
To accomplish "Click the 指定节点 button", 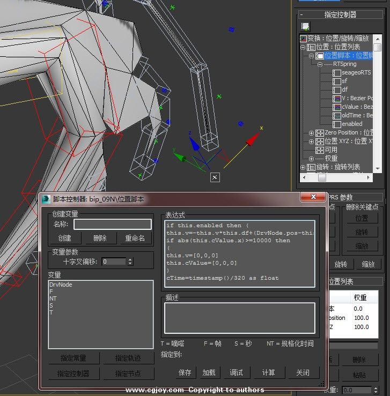I will [x=128, y=373].
